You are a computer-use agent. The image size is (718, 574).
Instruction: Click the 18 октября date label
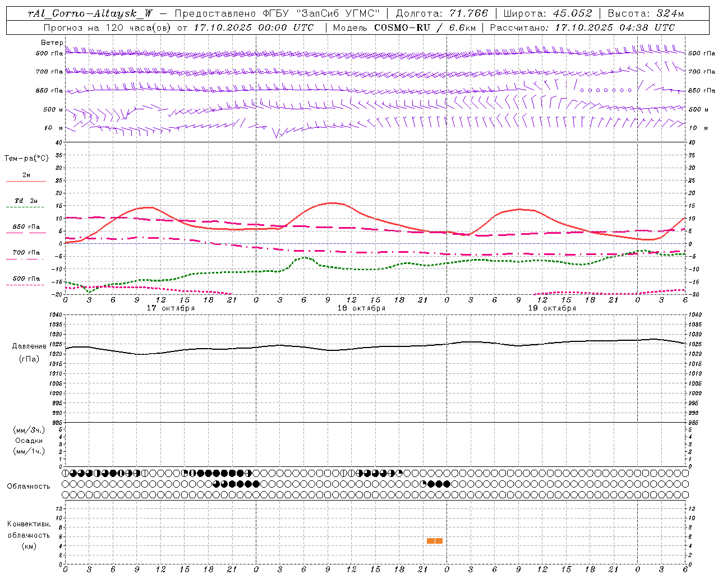tap(361, 308)
